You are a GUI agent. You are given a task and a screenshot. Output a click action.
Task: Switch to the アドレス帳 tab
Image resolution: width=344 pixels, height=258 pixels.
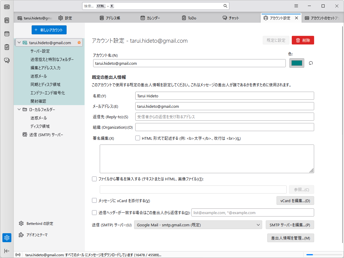(110, 18)
